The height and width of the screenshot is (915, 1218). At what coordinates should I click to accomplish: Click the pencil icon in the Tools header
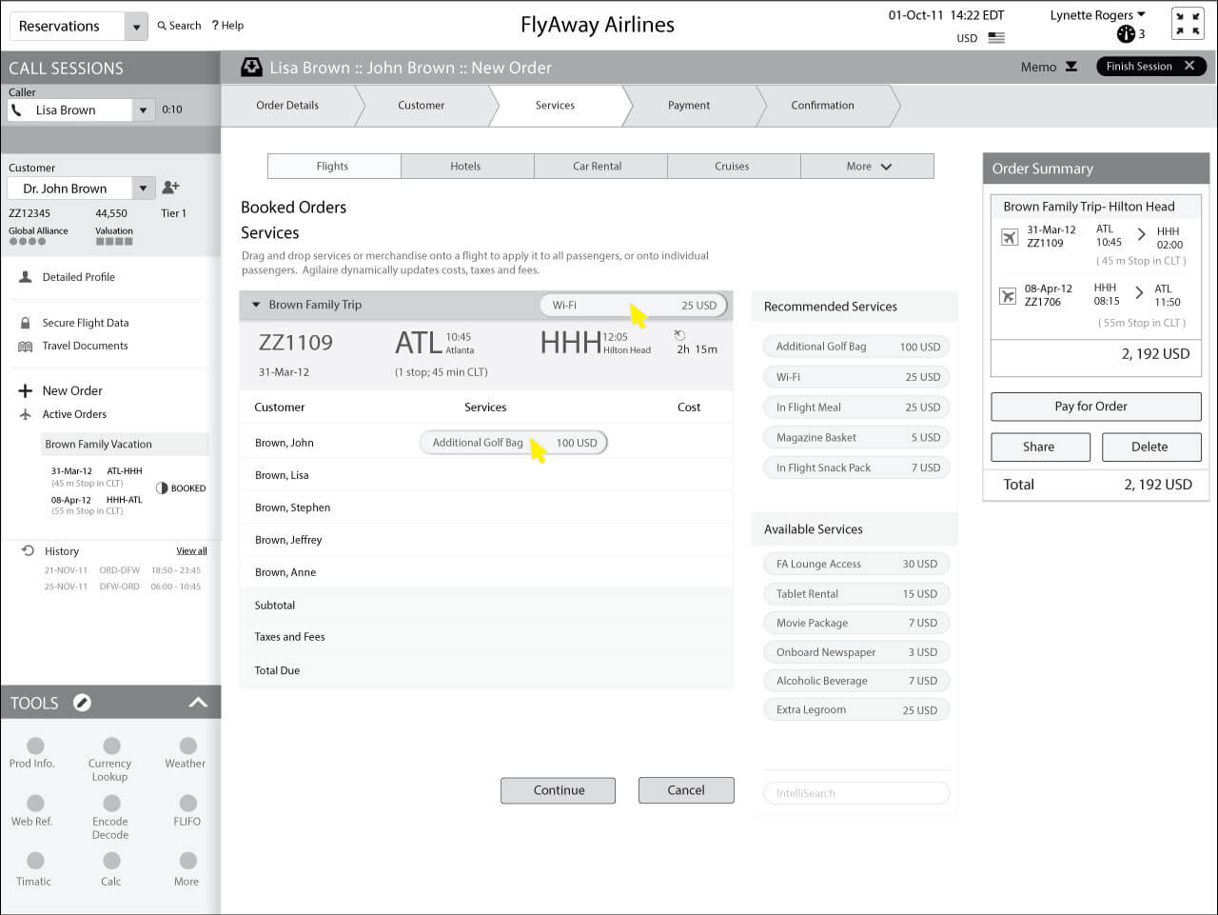point(83,702)
